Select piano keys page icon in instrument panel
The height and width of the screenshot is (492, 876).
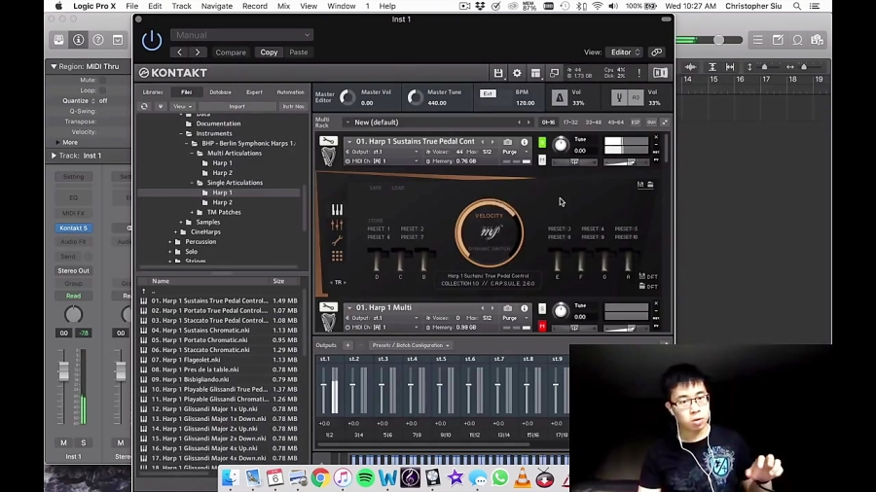point(337,209)
